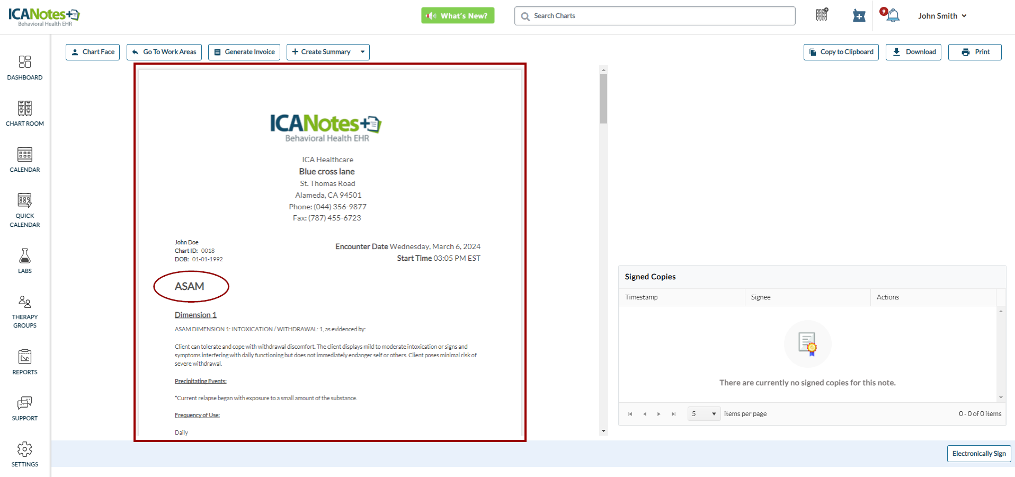Click the Signee column header

(807, 297)
